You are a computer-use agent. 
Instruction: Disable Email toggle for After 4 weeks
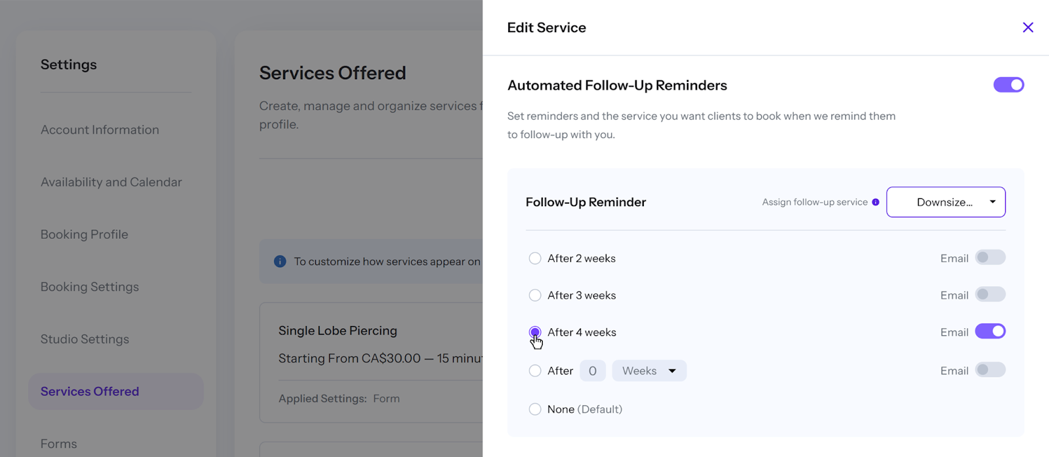point(989,332)
